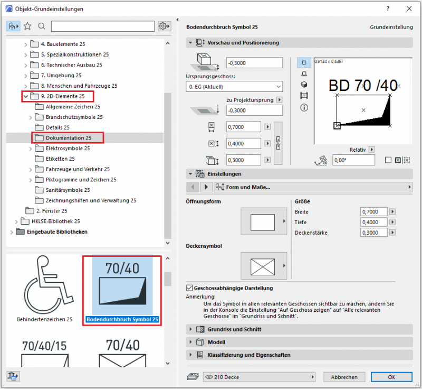Select the Behindertenzeichen 25 thumbnail
The height and width of the screenshot is (389, 422).
[x=45, y=288]
